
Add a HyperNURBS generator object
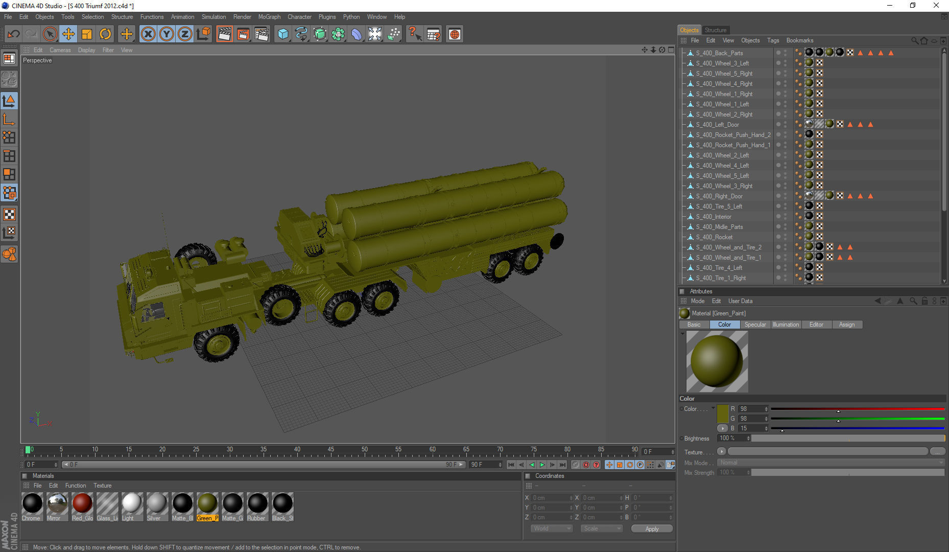click(x=320, y=34)
